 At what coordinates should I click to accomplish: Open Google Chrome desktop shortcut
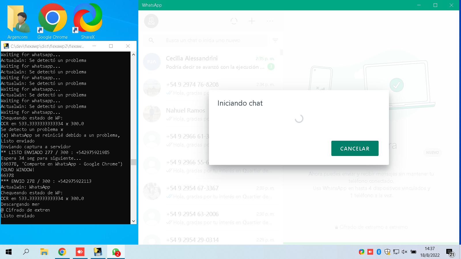(52, 22)
